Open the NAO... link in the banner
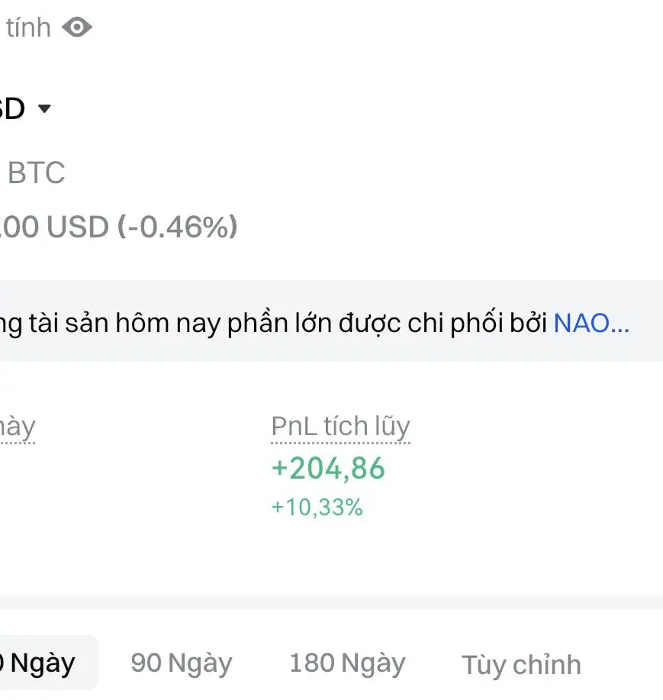 591,323
